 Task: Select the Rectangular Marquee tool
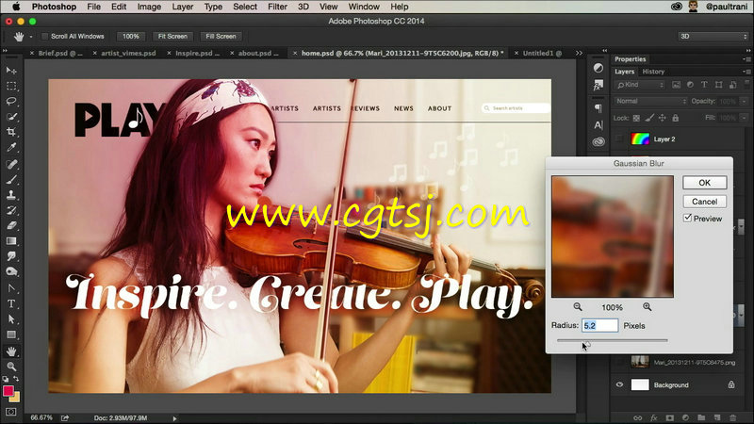11,86
